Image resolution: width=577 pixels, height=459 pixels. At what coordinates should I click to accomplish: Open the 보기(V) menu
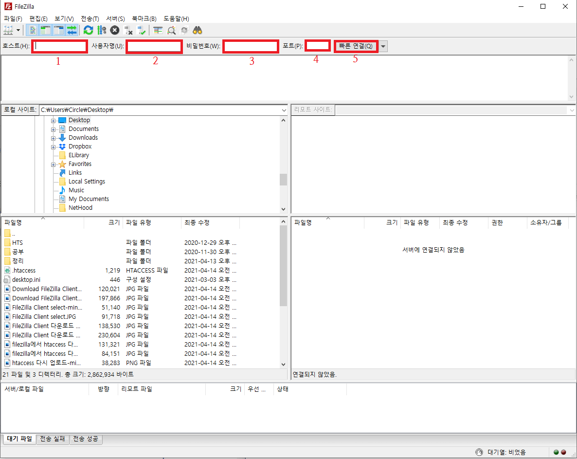[x=64, y=19]
